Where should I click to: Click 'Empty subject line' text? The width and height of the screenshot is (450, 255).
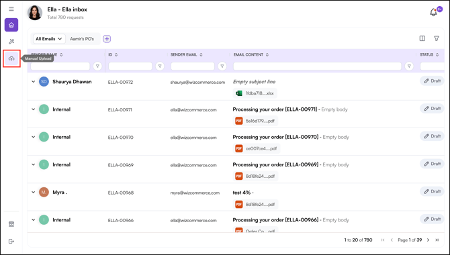click(255, 82)
